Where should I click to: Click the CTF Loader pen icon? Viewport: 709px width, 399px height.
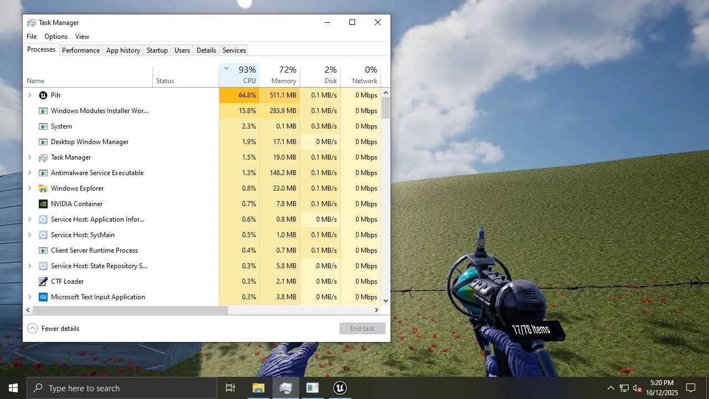(43, 282)
